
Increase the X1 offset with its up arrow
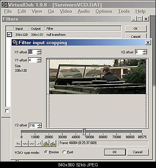pyautogui.click(x=39, y=51)
